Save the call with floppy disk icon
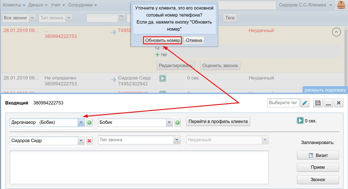The height and width of the screenshot is (189, 348). pyautogui.click(x=318, y=103)
